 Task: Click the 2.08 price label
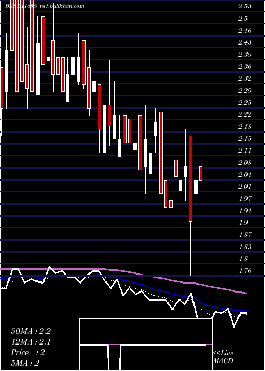245,163
